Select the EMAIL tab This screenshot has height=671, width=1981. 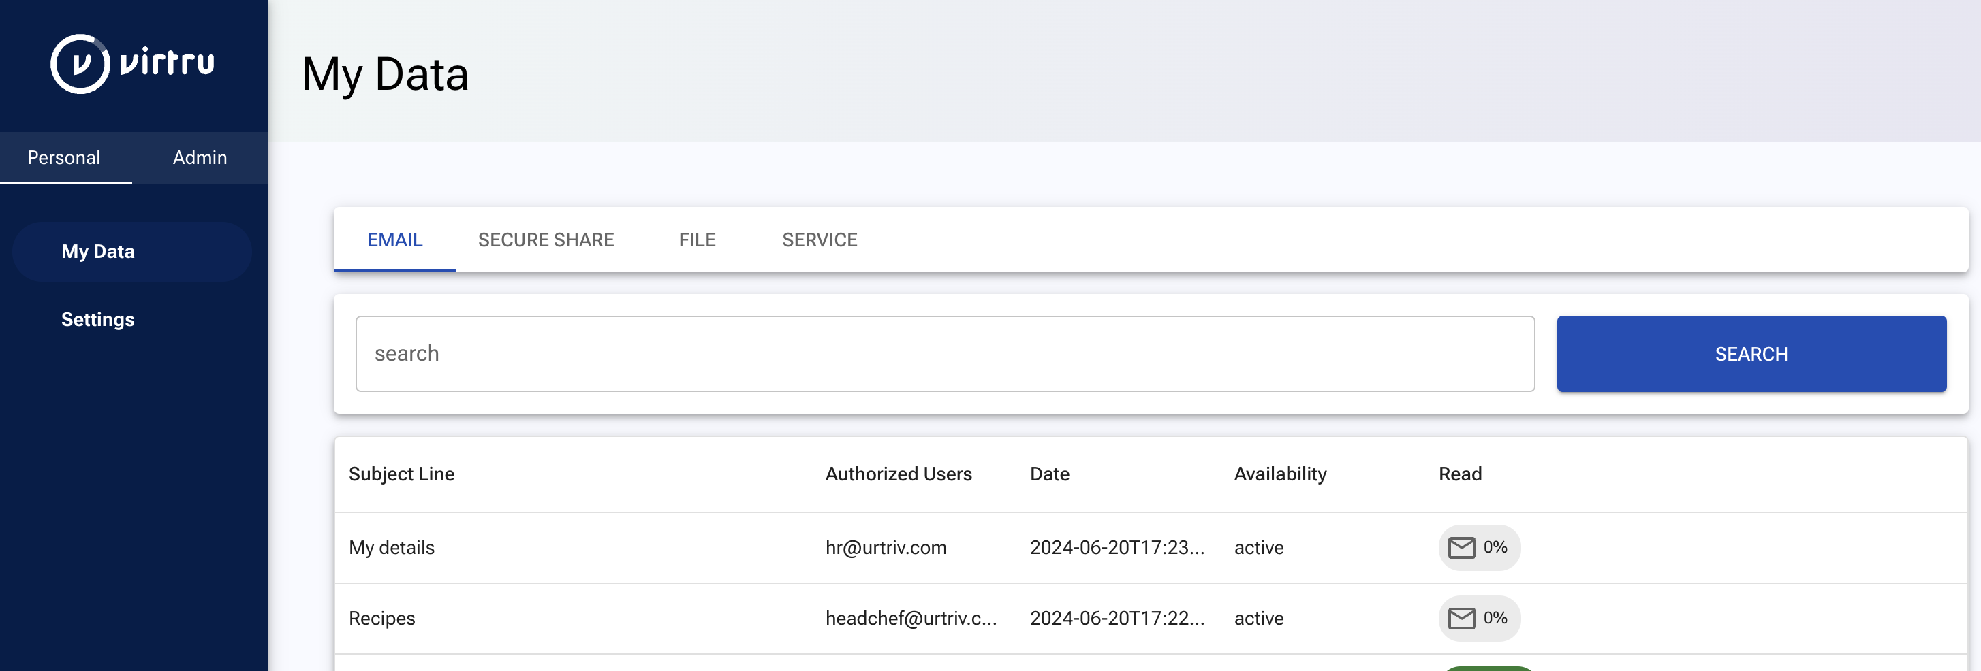[395, 240]
